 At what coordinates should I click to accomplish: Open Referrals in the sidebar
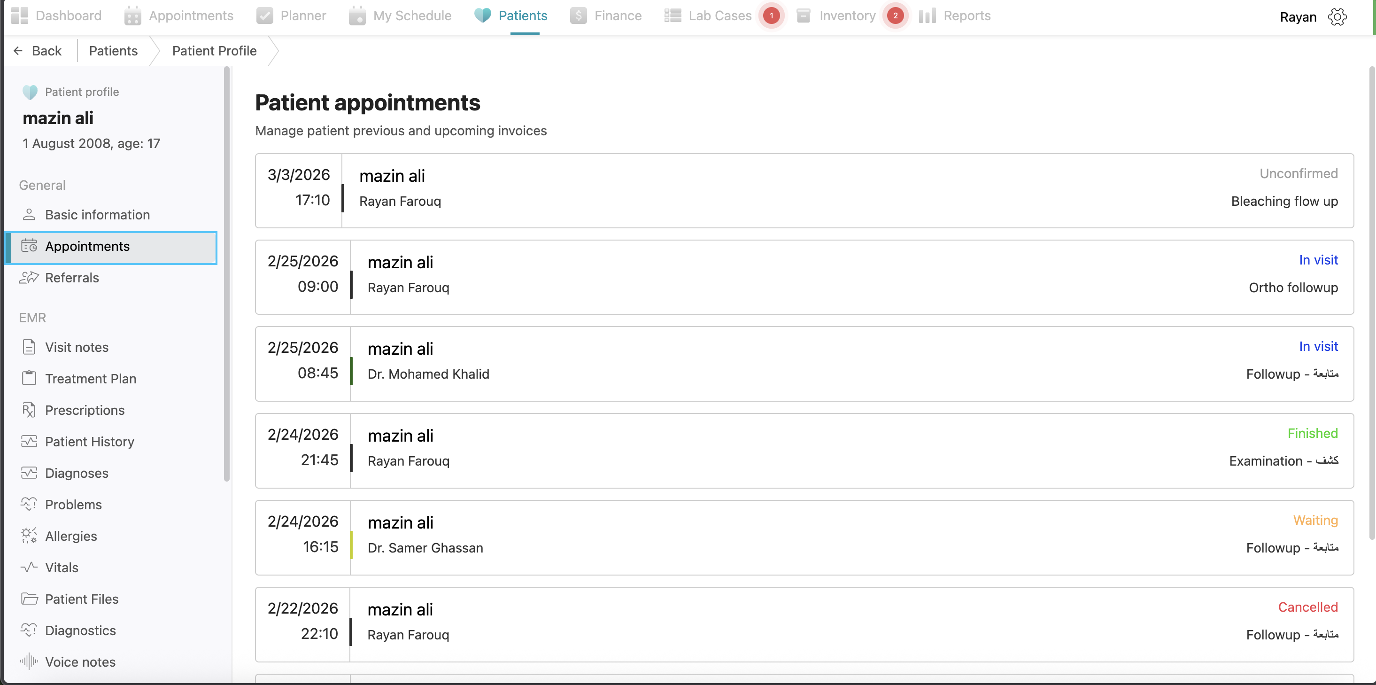click(x=72, y=278)
